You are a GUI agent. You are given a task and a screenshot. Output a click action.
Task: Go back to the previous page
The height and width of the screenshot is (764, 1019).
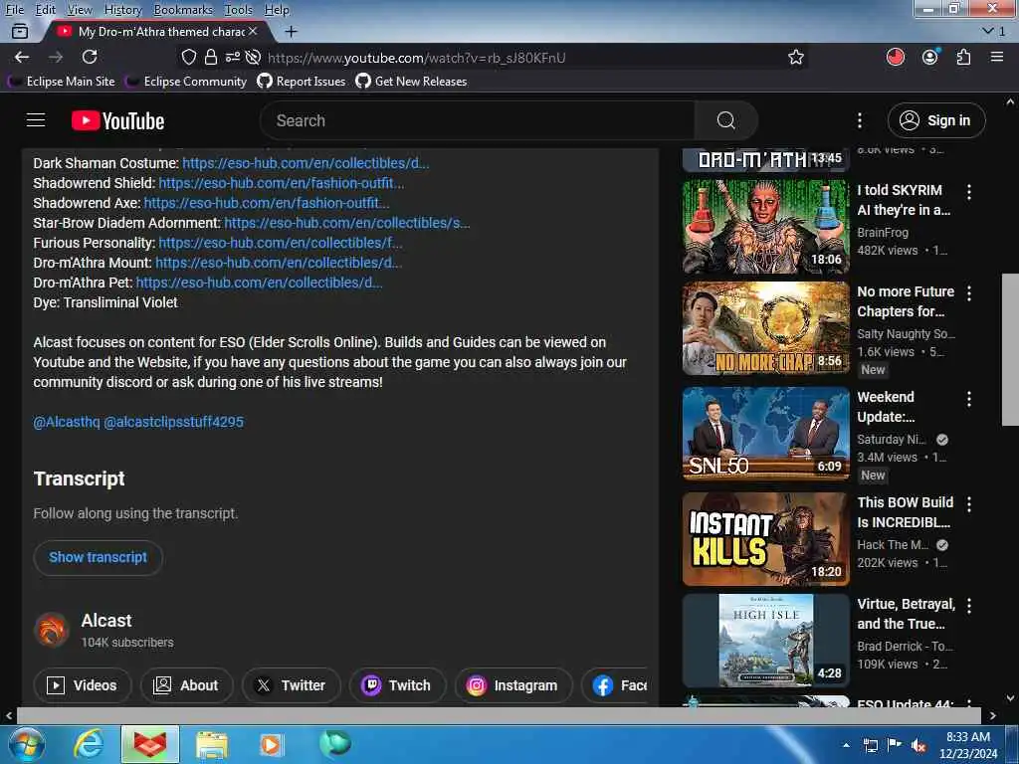pyautogui.click(x=22, y=57)
